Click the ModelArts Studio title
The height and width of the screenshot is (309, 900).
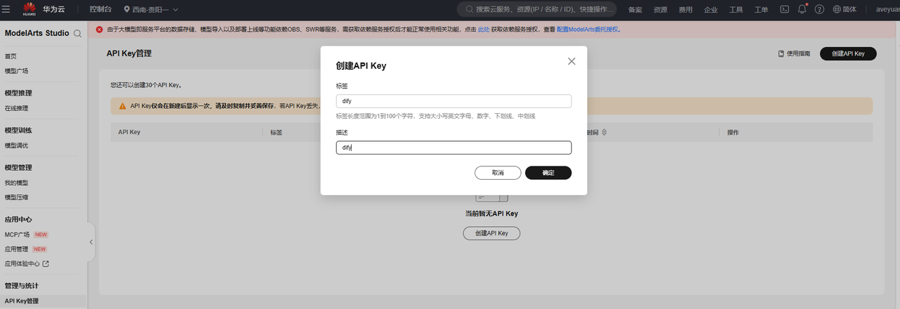(37, 34)
